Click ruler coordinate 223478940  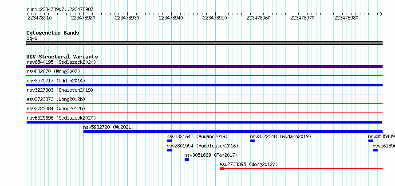pyautogui.click(x=171, y=18)
